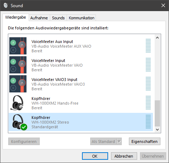
Task: Click the Als Standard button
Action: 103,142
